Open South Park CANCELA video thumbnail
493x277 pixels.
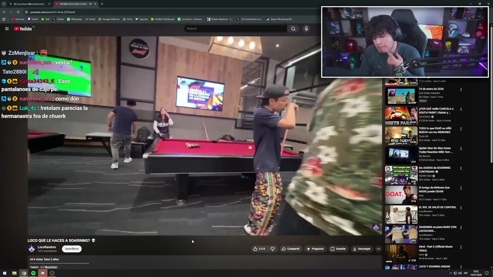click(401, 116)
